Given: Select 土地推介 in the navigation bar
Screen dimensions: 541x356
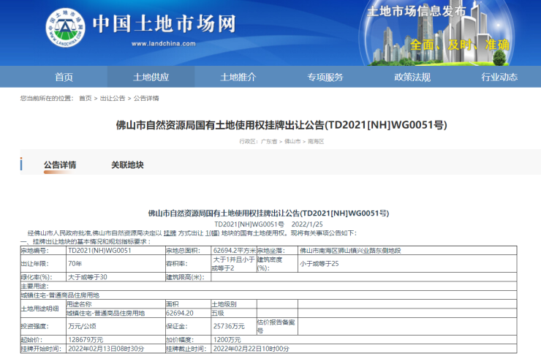Looking at the screenshot, I should point(238,77).
